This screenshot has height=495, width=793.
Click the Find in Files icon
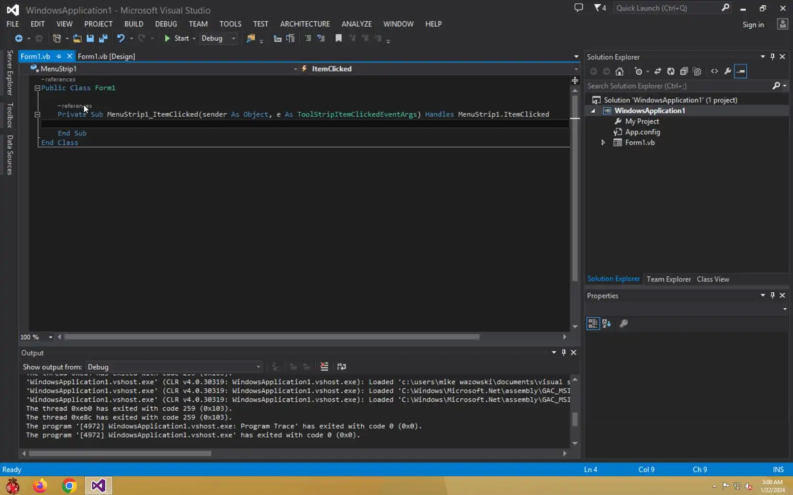[251, 38]
